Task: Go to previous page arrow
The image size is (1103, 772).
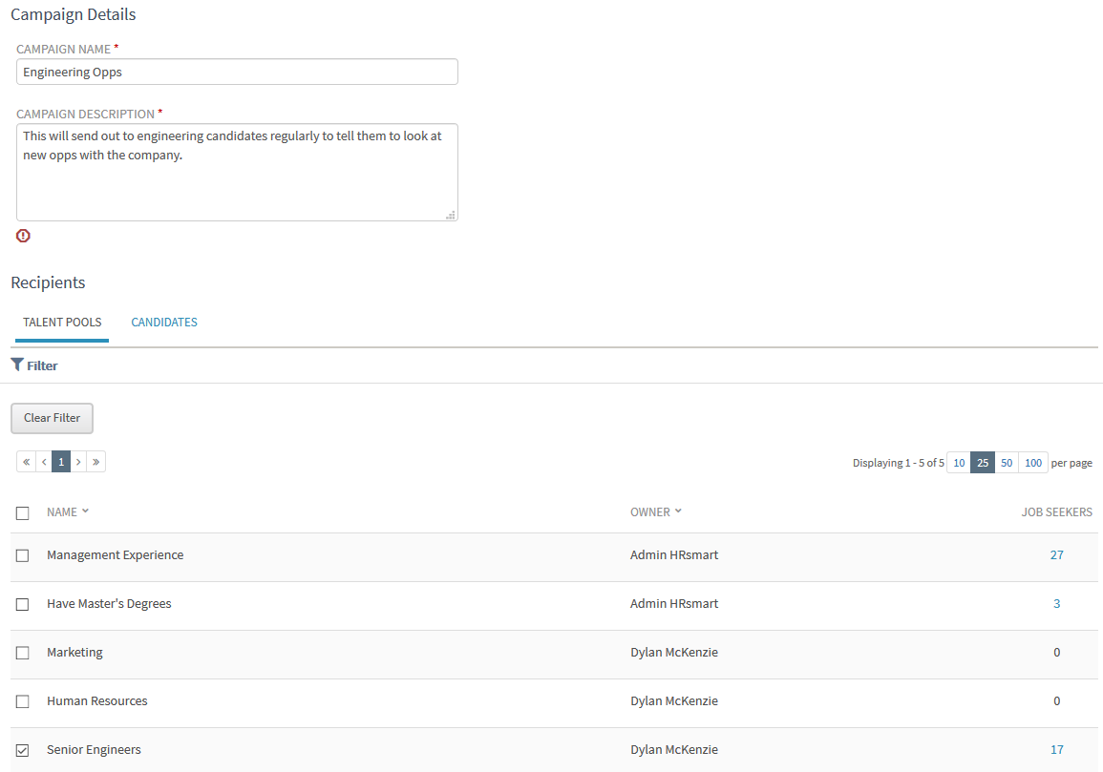Action: [44, 462]
